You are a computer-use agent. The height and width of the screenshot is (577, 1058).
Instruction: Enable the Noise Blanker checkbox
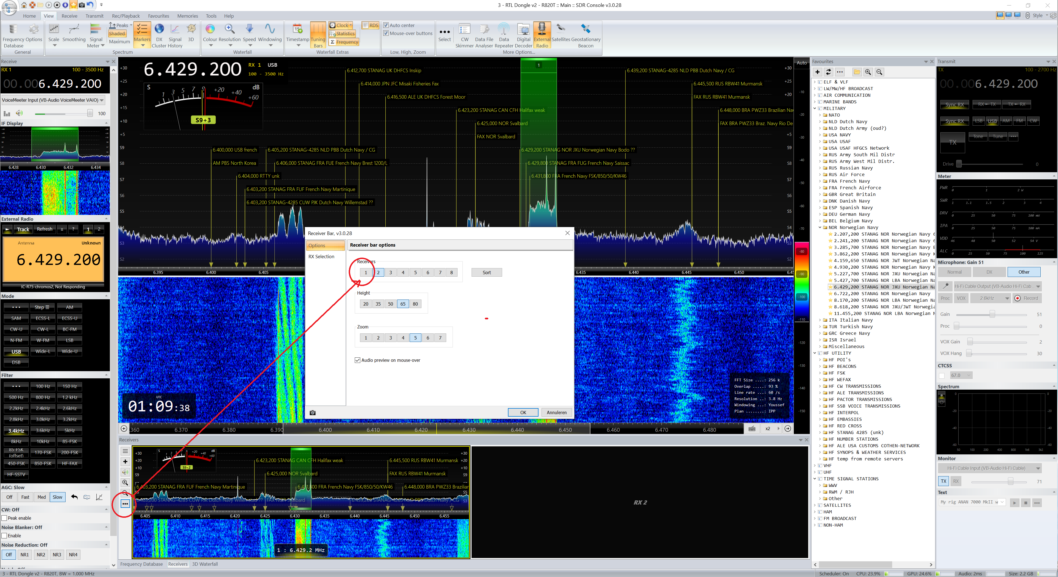point(4,536)
